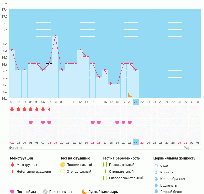Select highlighted cycle day 21
The height and width of the screenshot is (194, 204).
coord(136,102)
